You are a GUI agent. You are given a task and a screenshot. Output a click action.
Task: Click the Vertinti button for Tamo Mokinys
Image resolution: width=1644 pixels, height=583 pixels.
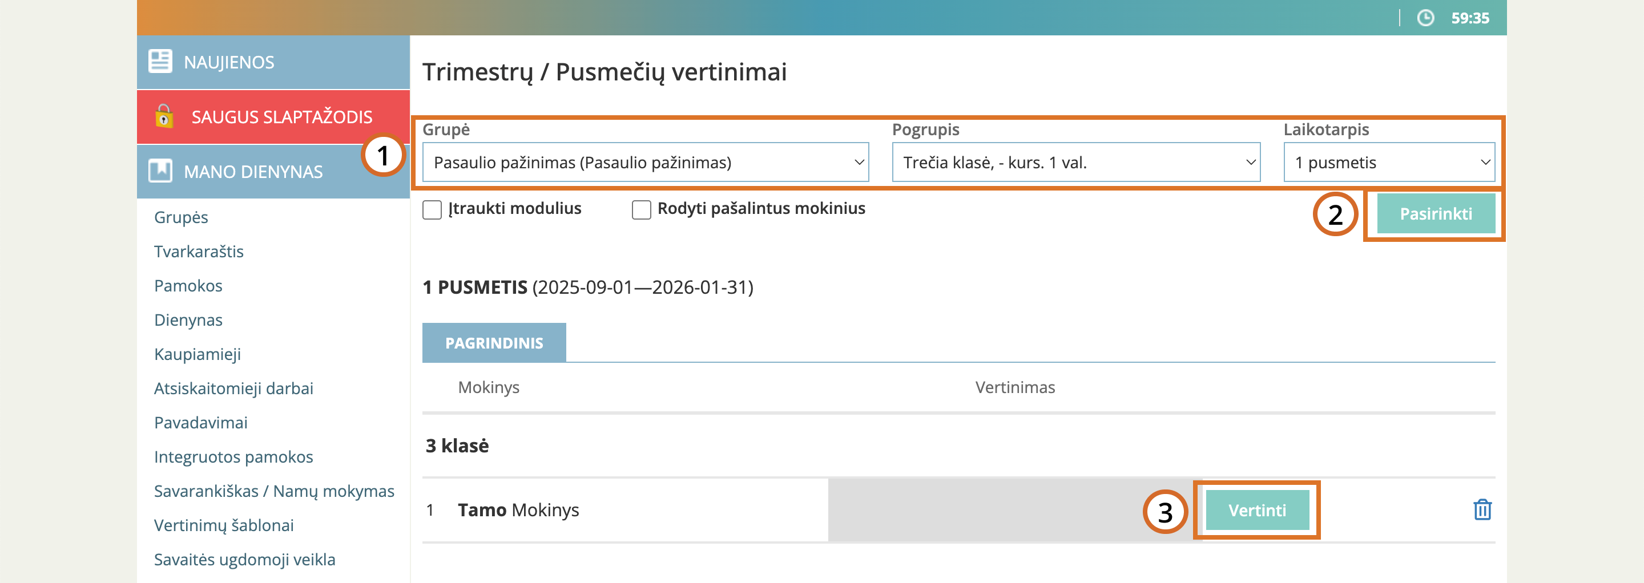pyautogui.click(x=1256, y=511)
